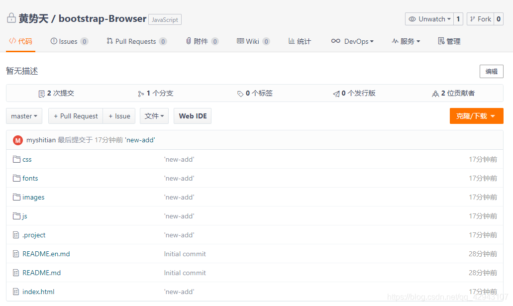
Task: Click the watcher count 1
Action: tap(458, 19)
